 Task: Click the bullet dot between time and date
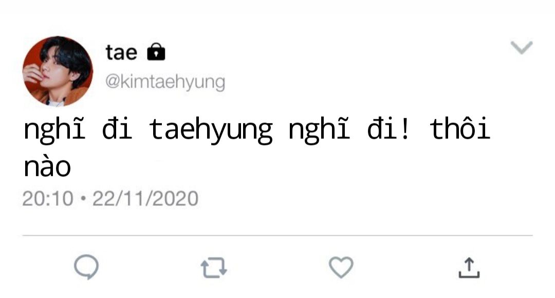point(83,198)
